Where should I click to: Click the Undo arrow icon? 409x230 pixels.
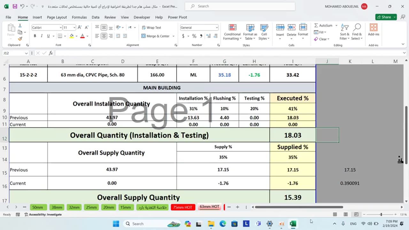click(22, 6)
